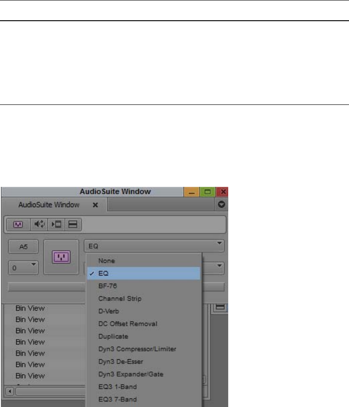
Task: Select None from the plug-in menu
Action: pos(143,261)
